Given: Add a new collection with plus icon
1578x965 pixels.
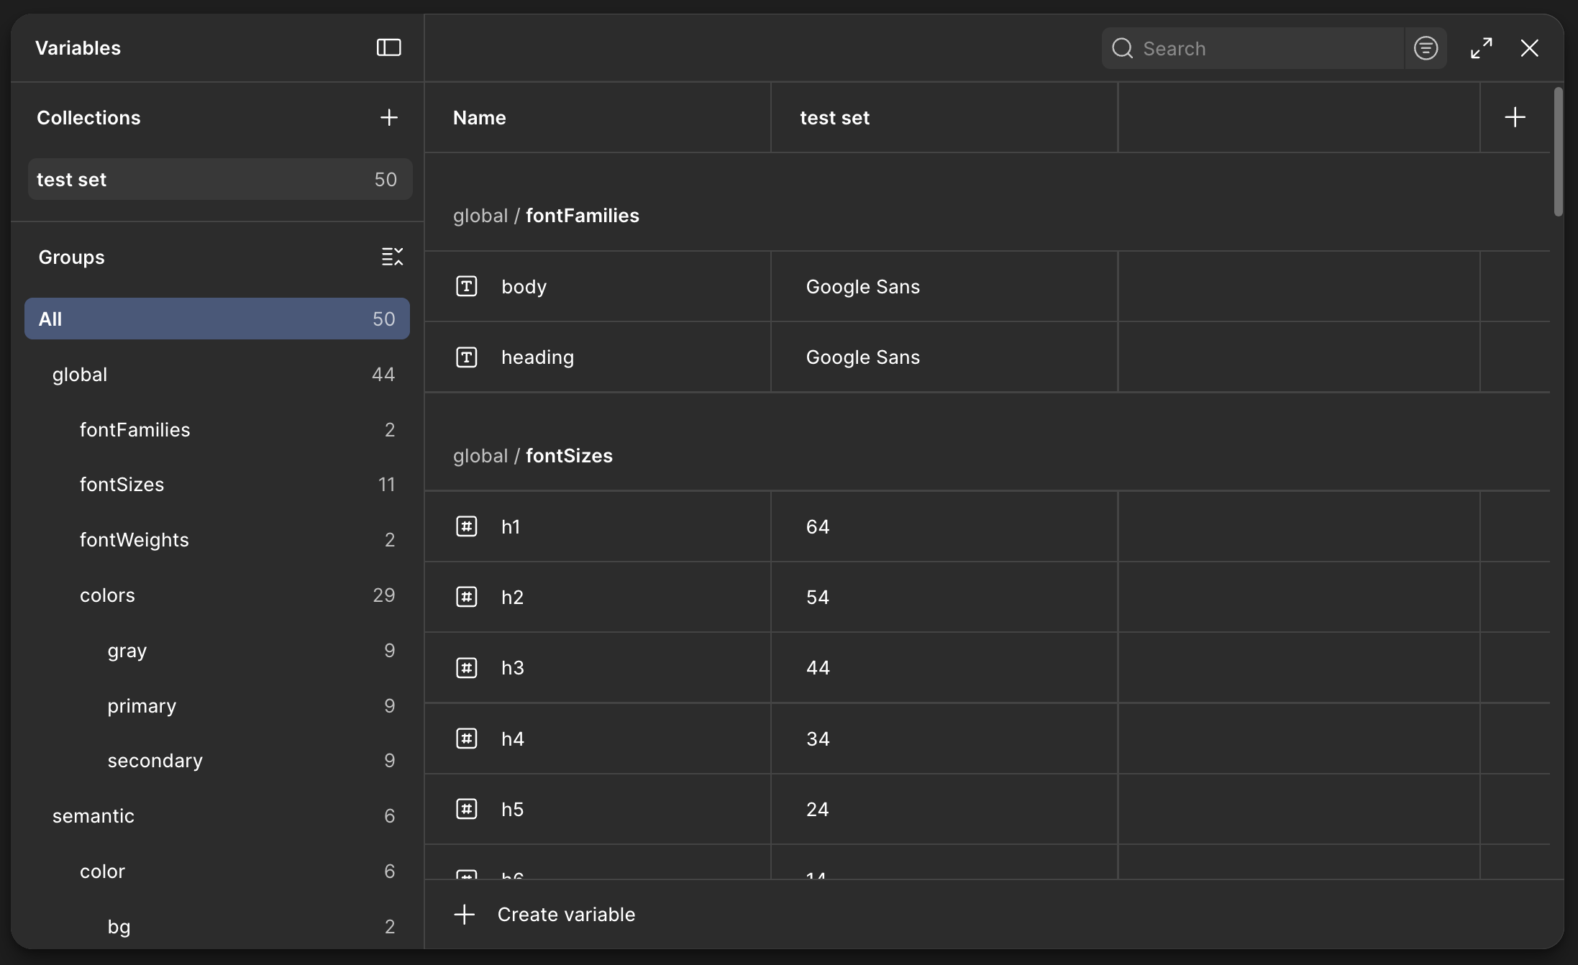Looking at the screenshot, I should click(x=388, y=117).
